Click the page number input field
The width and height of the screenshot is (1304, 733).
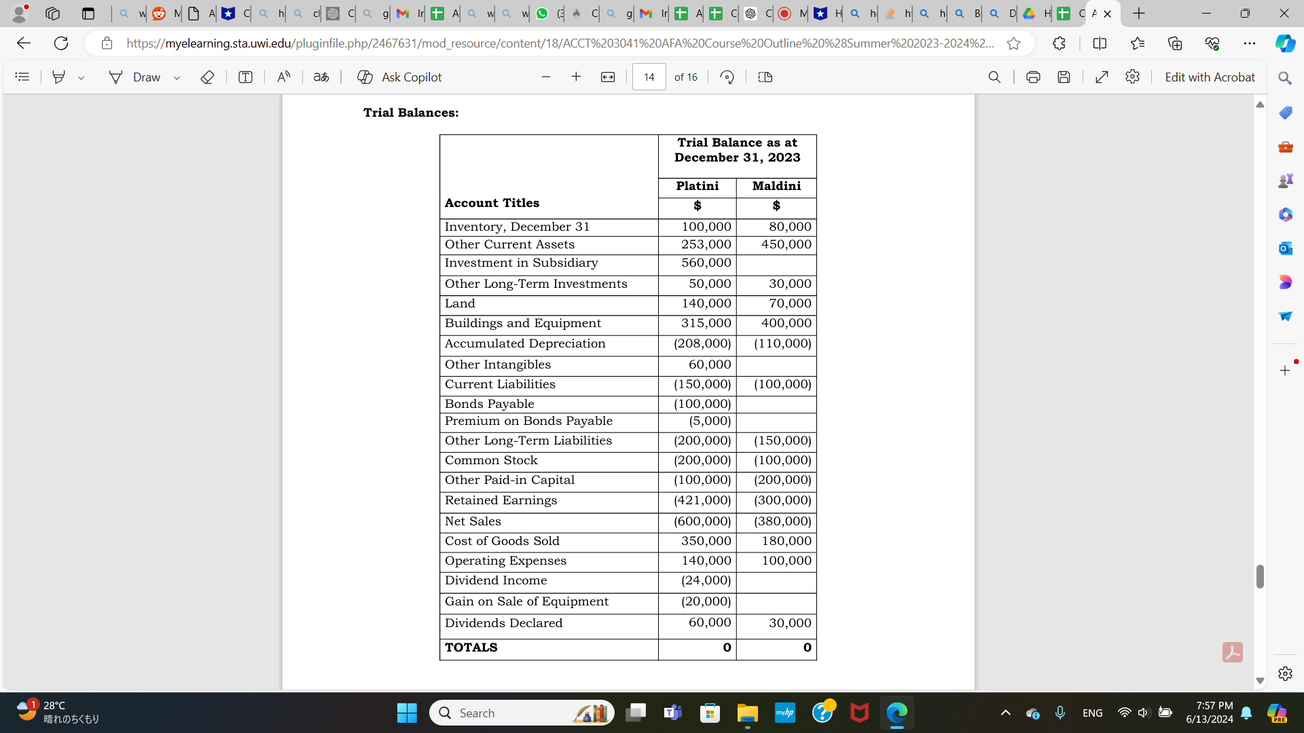click(649, 77)
